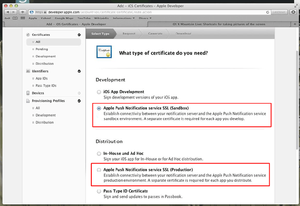Select Distribution under Certificates

45,64
